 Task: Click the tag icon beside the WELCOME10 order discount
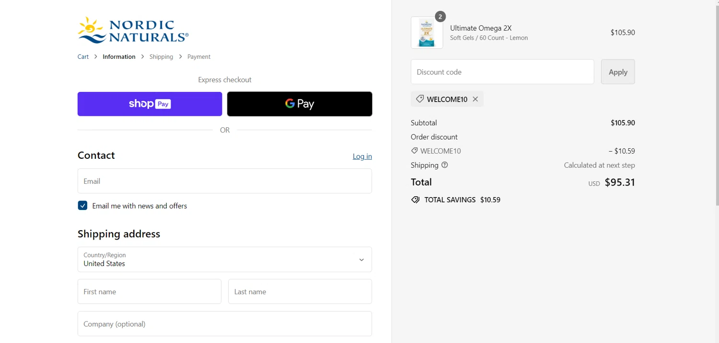(x=414, y=151)
